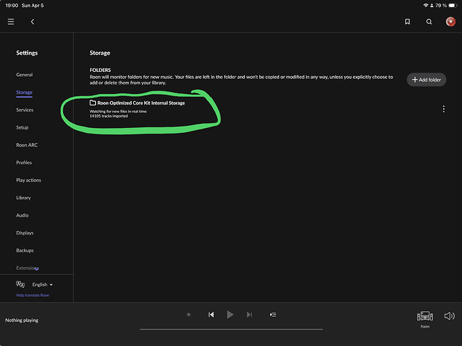Screen dimensions: 462x346
Task: Skip to the previous track
Action: [x=211, y=315]
